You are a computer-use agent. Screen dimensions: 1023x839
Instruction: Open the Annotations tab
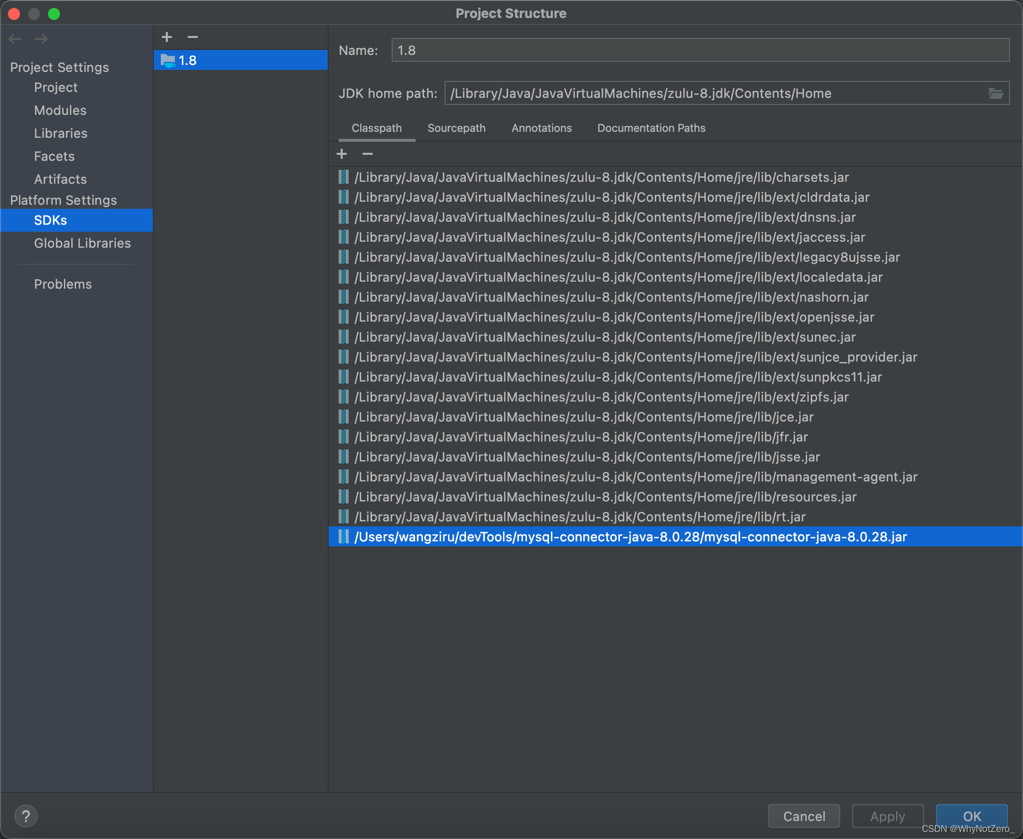coord(541,128)
